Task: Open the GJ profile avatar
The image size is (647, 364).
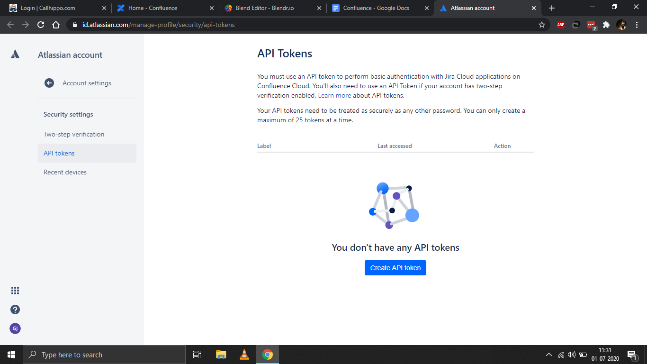Action: tap(15, 328)
